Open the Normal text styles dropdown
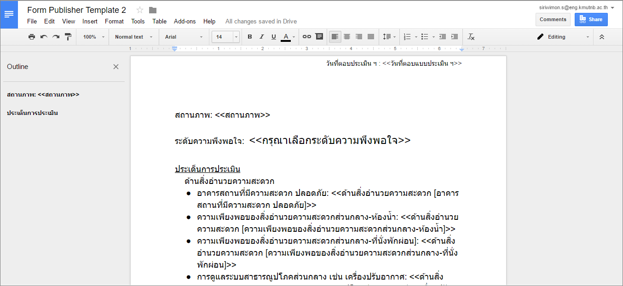This screenshot has height=286, width=623. point(133,37)
